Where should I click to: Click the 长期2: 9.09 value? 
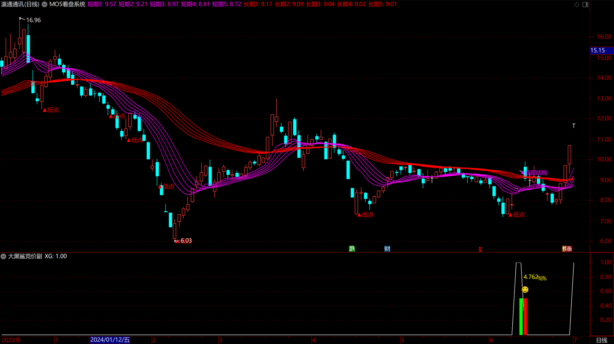point(289,5)
